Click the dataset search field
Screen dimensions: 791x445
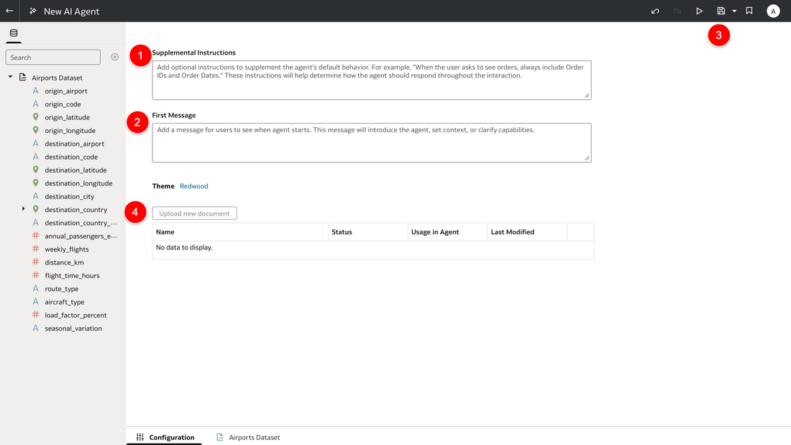(x=53, y=57)
